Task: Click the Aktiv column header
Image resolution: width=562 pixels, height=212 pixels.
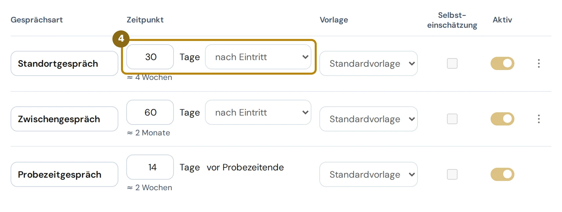Action: 502,20
